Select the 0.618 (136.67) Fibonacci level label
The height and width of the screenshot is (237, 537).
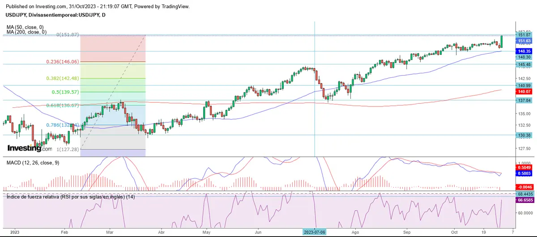coord(63,106)
